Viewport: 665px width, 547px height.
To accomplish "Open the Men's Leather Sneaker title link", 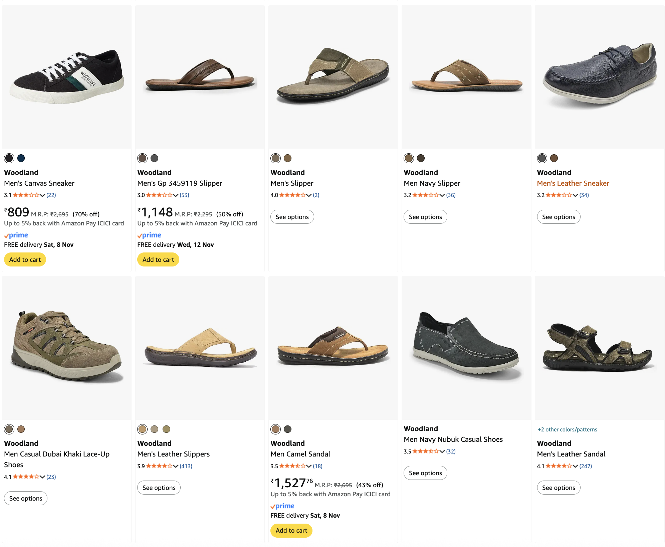I will coord(573,183).
